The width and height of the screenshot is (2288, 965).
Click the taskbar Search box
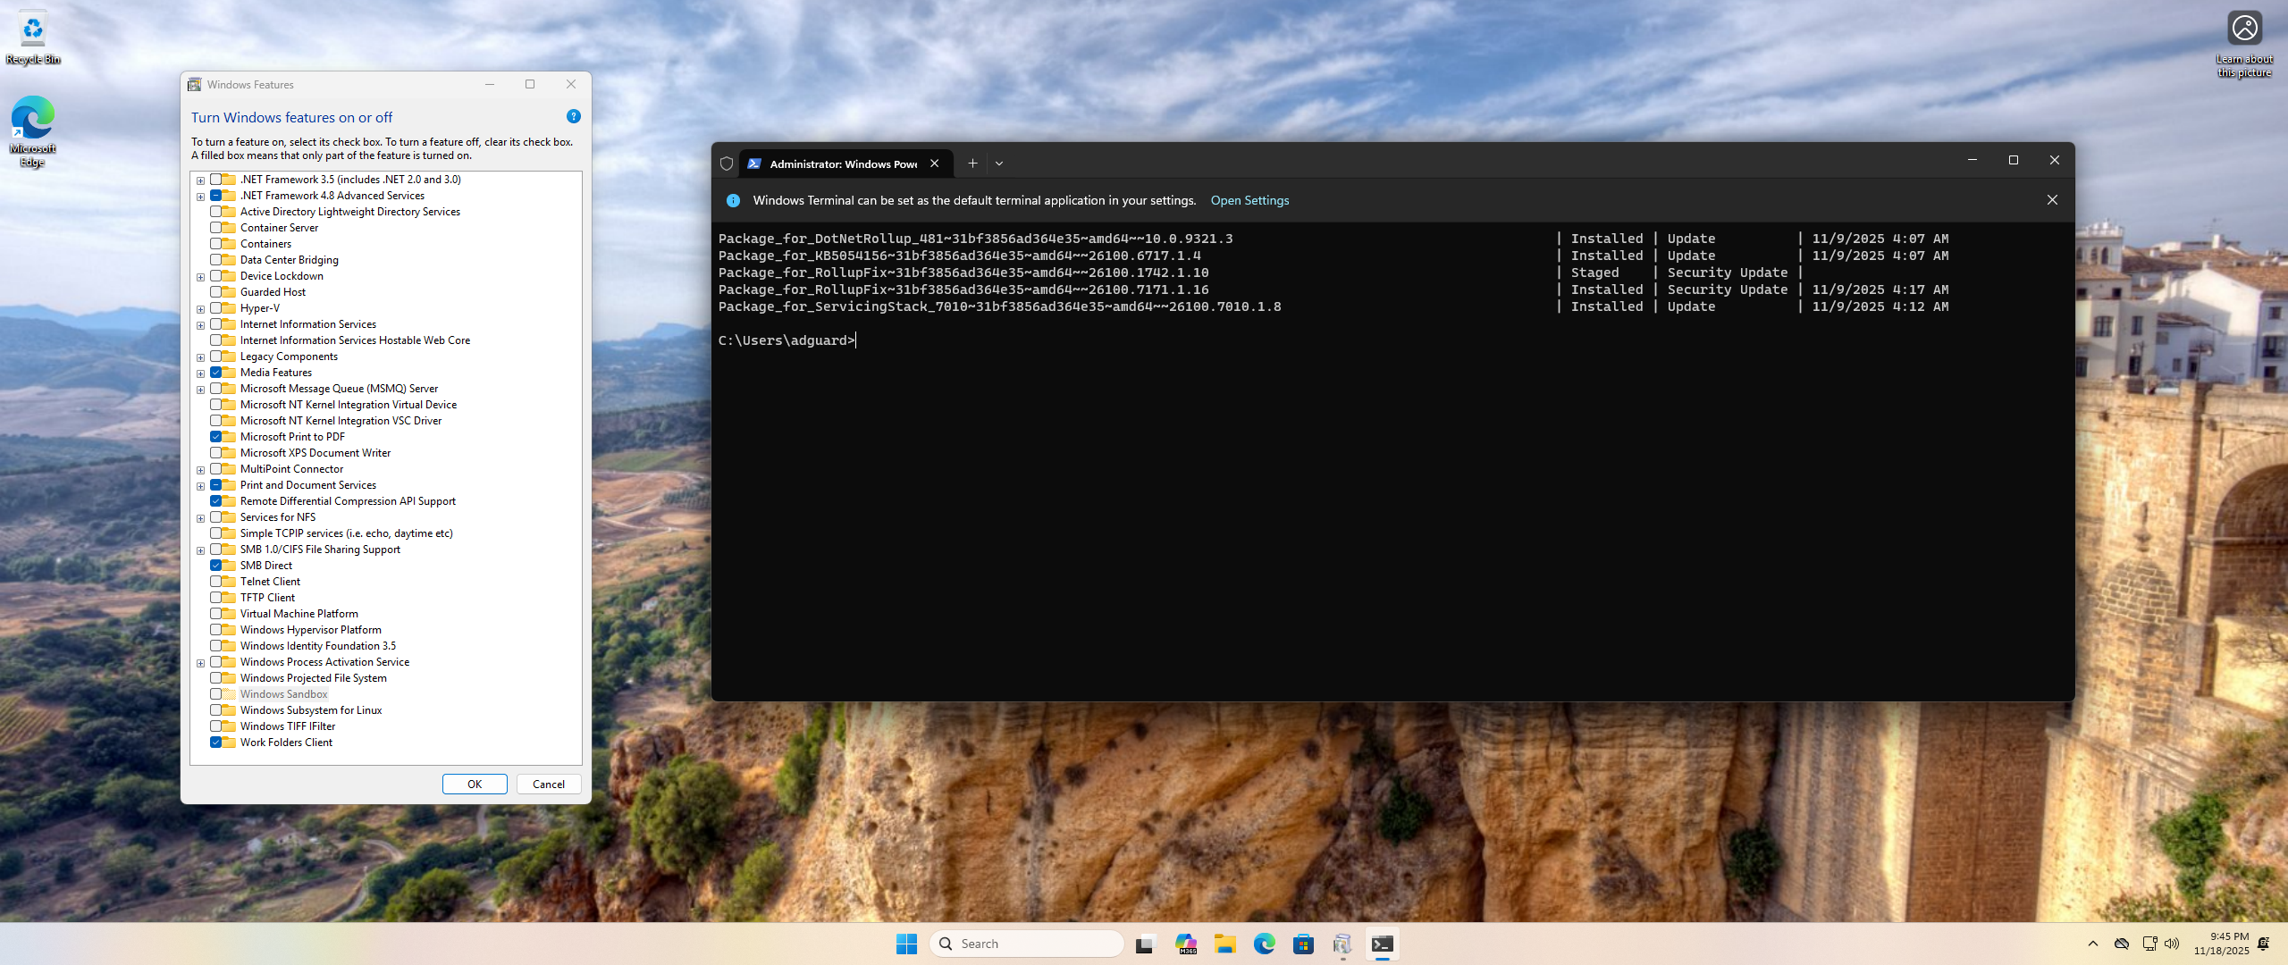point(1028,944)
